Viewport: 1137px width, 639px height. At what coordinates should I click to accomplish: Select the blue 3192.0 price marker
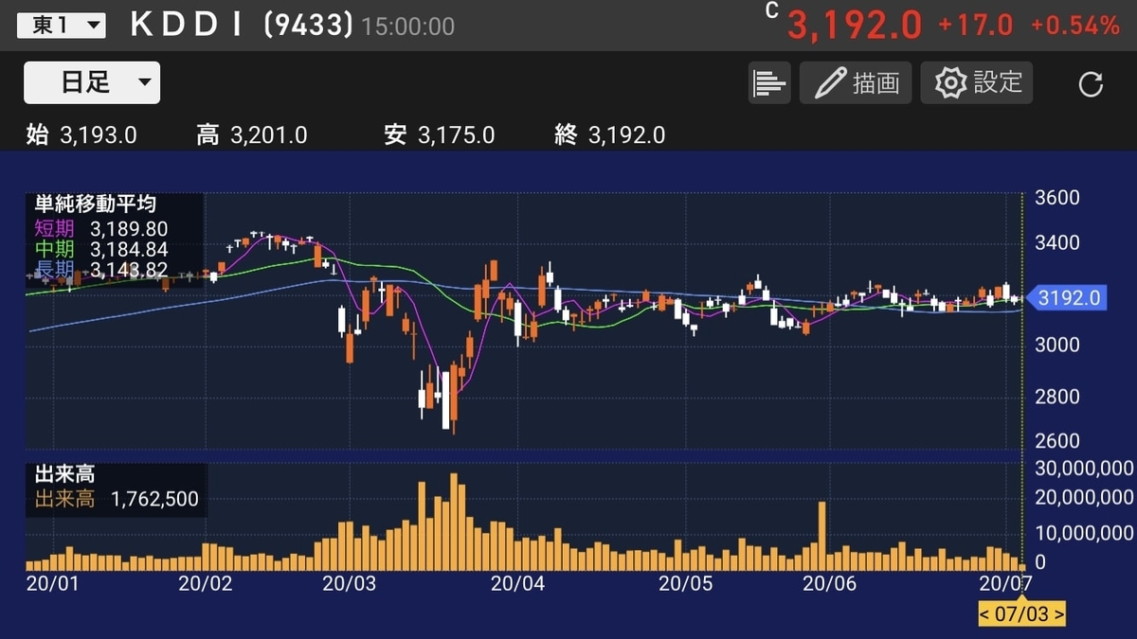[x=1067, y=298]
